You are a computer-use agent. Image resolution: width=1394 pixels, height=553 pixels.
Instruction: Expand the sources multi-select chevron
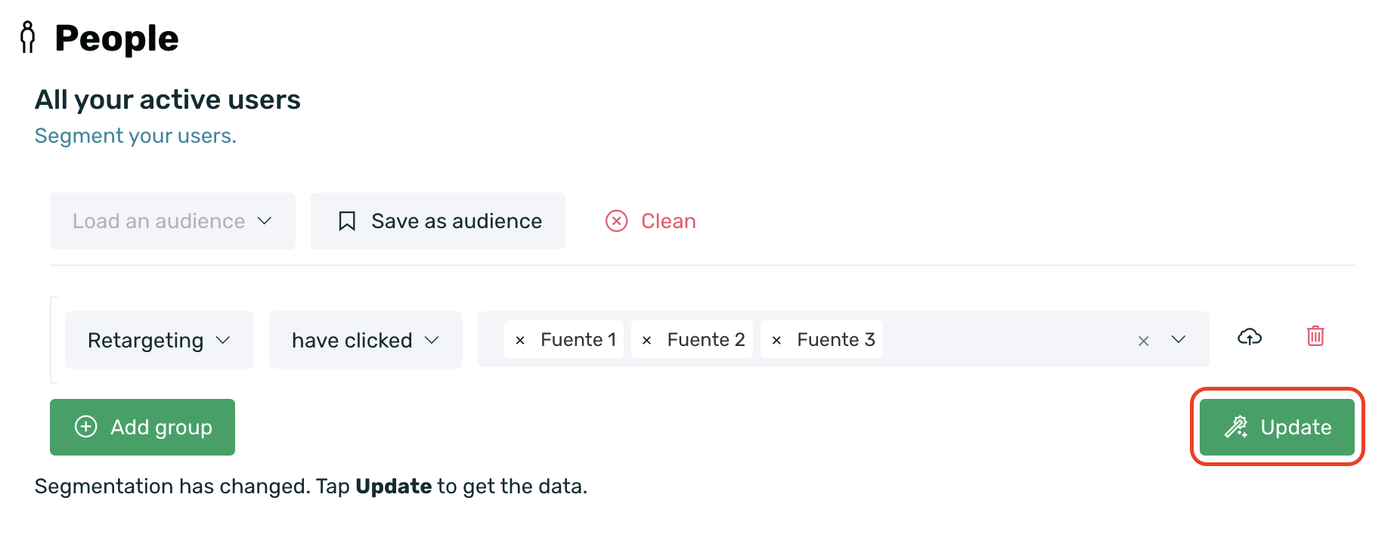pos(1178,339)
